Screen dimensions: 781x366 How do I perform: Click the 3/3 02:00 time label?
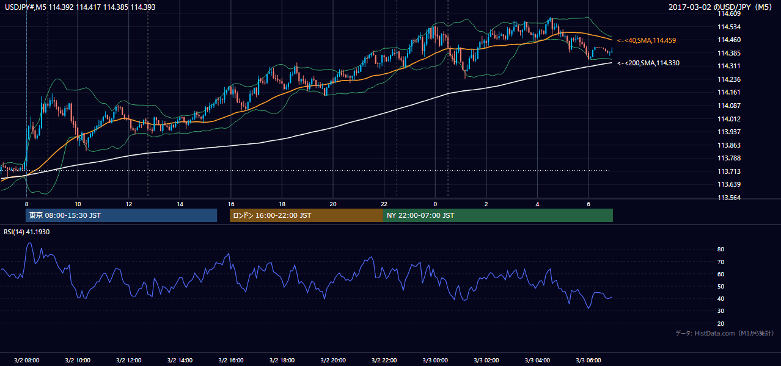tap(486, 361)
